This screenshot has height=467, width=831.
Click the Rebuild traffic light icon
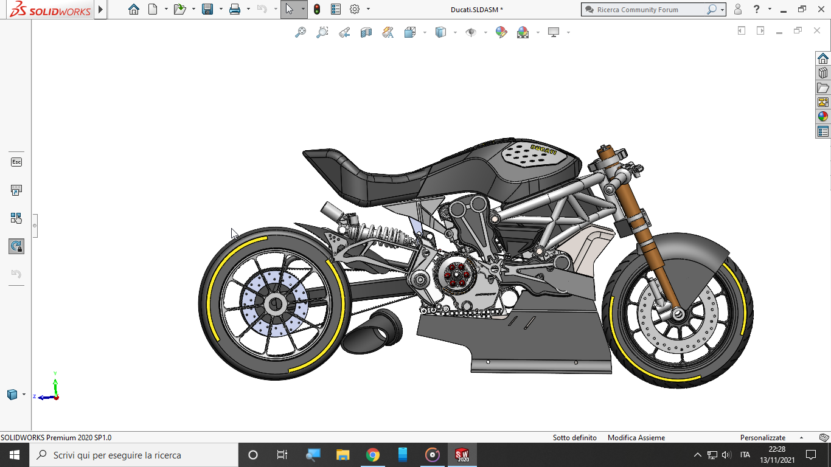coord(317,9)
